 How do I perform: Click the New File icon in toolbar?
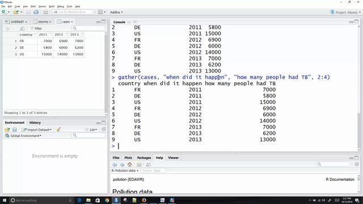pos(4,12)
